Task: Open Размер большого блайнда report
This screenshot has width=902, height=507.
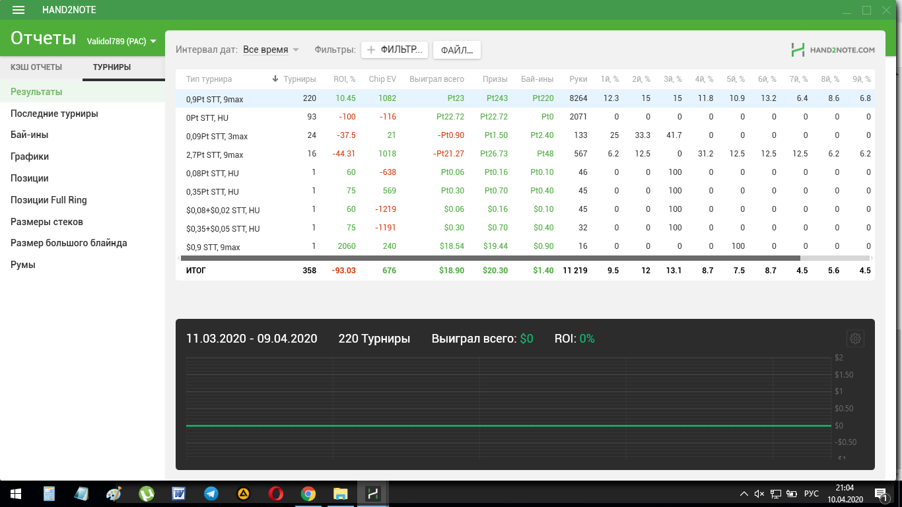Action: tap(83, 243)
